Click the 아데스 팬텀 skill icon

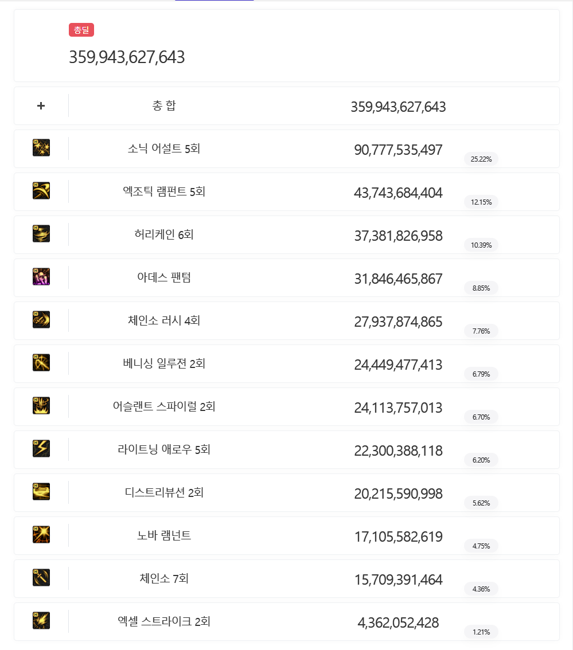[41, 277]
